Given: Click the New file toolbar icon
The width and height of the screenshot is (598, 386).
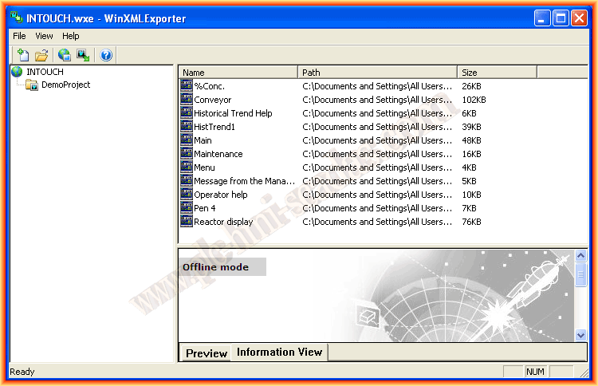Looking at the screenshot, I should (23, 55).
